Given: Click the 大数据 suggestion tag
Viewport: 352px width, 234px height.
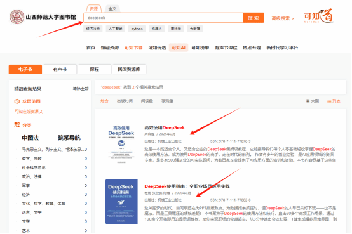Looking at the screenshot, I should pos(195,29).
